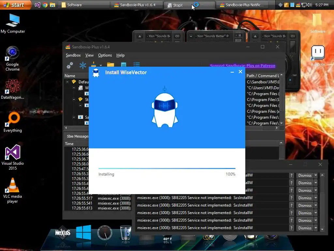334x251 pixels.
Task: Click the snowflake freeze icon in Sandboxie toolbar
Action: [x=83, y=65]
